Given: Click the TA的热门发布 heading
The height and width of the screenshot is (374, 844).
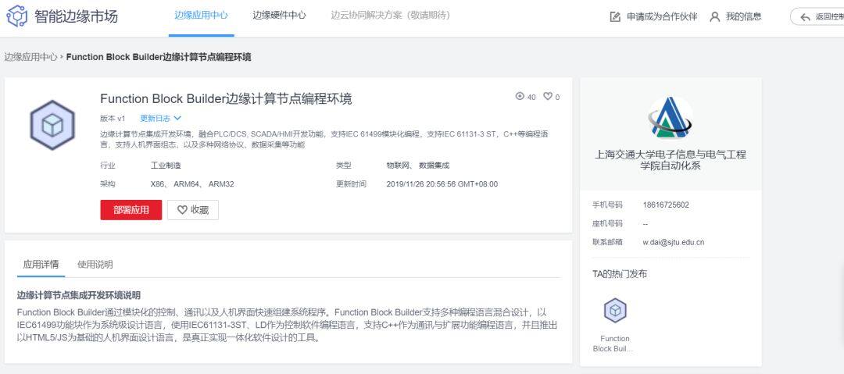Looking at the screenshot, I should pos(620,274).
